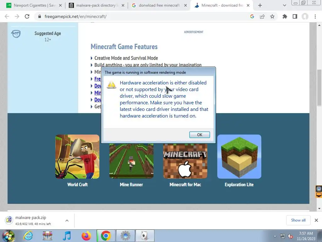Close the Newport Cigarettes tab
Image resolution: width=322 pixels, height=242 pixels.
[x=60, y=6]
